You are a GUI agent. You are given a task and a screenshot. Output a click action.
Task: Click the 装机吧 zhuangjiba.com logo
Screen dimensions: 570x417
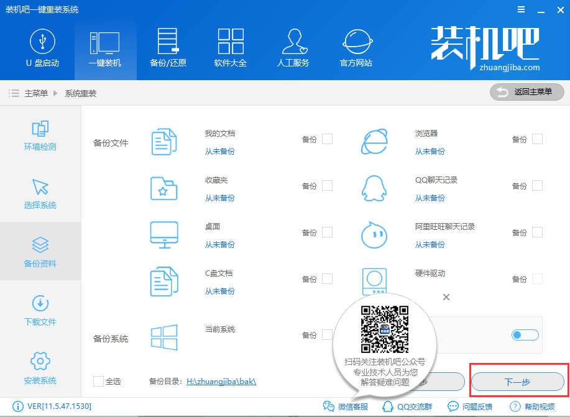485,48
